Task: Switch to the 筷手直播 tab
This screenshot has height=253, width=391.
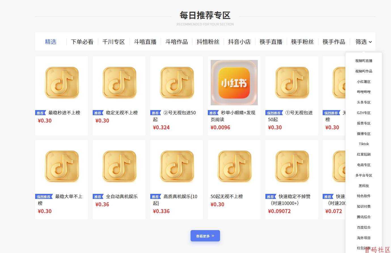Action: [271, 42]
